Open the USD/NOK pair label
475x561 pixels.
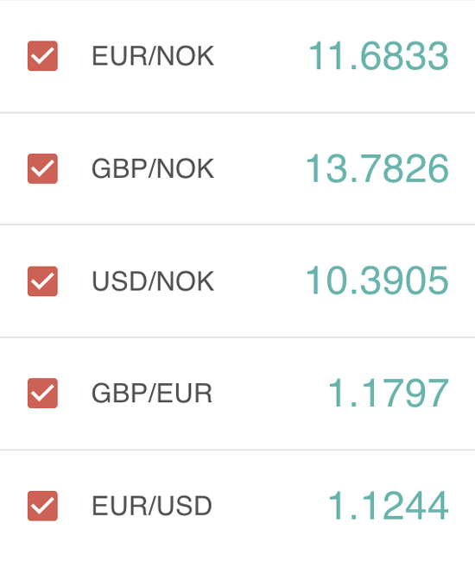pyautogui.click(x=153, y=281)
